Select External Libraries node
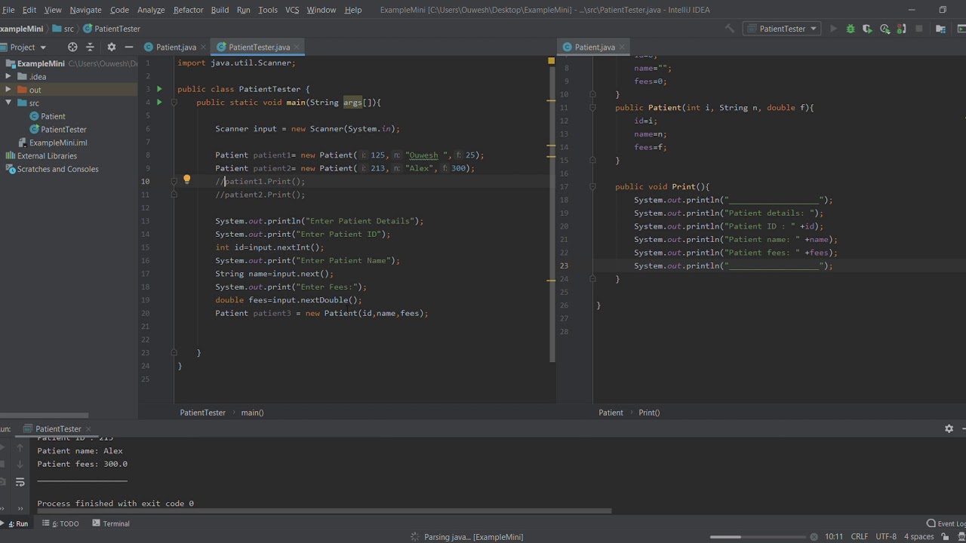The width and height of the screenshot is (966, 543). coord(41,156)
